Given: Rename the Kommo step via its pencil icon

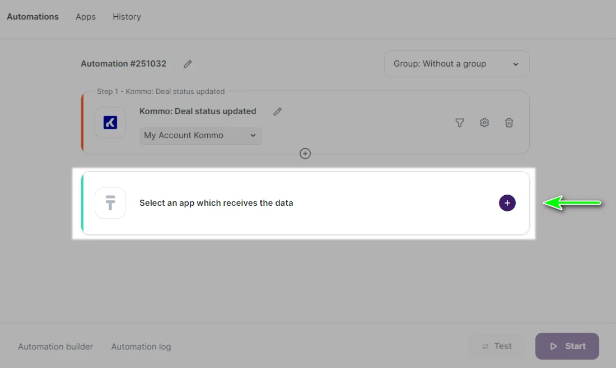Looking at the screenshot, I should pyautogui.click(x=277, y=111).
